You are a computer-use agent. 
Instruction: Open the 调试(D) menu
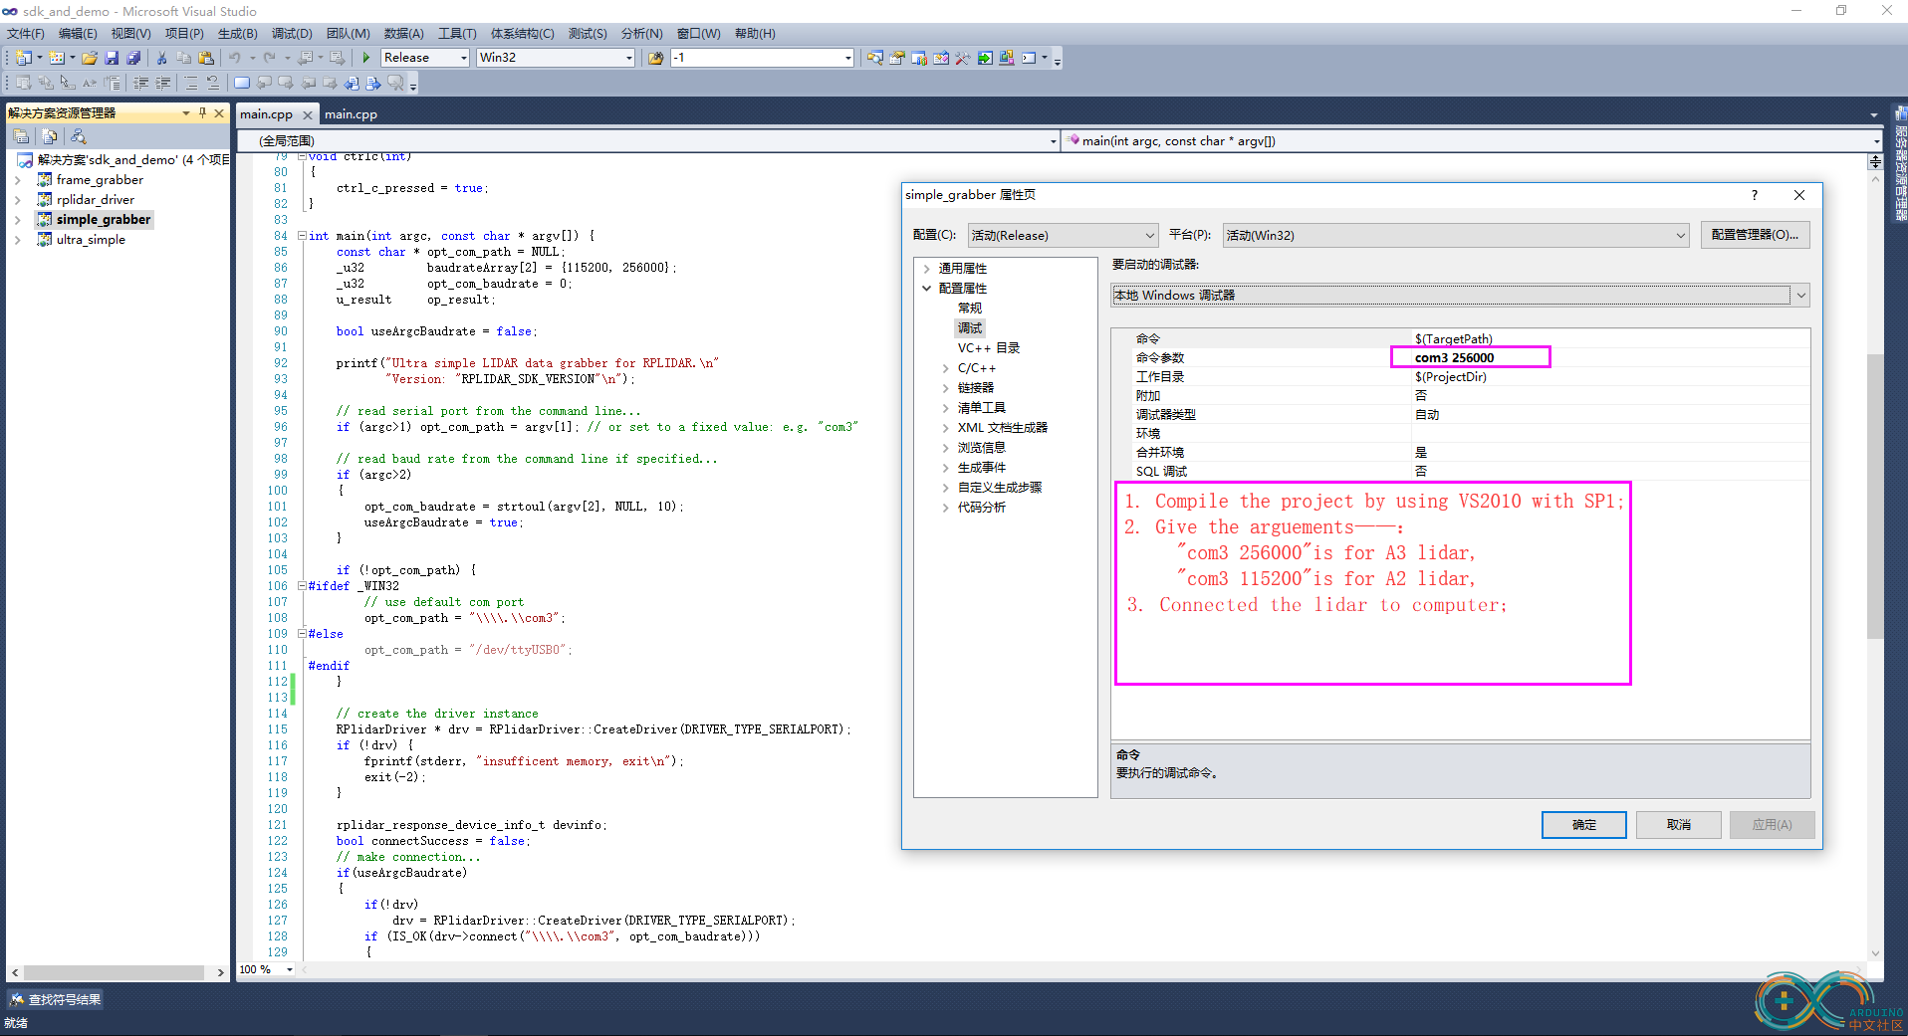click(x=292, y=34)
